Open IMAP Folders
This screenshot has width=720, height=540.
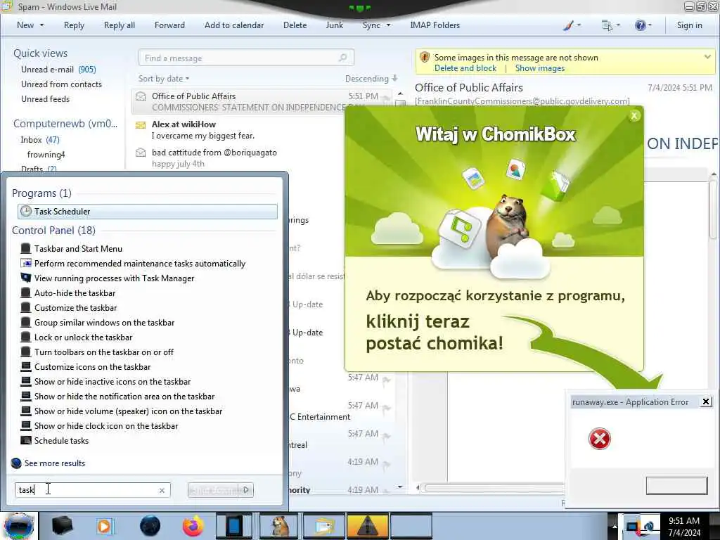pos(435,25)
